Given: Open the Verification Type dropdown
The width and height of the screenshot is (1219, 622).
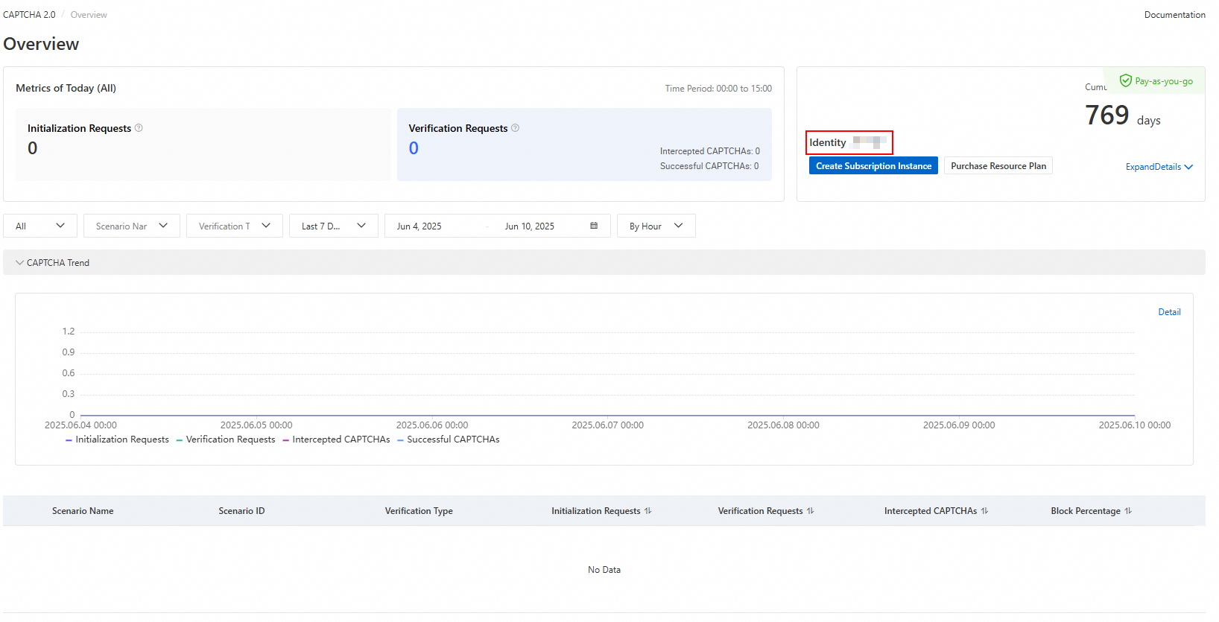Looking at the screenshot, I should pos(235,226).
